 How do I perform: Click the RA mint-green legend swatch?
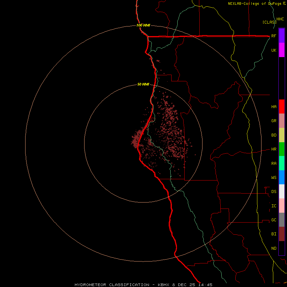pos(282,163)
